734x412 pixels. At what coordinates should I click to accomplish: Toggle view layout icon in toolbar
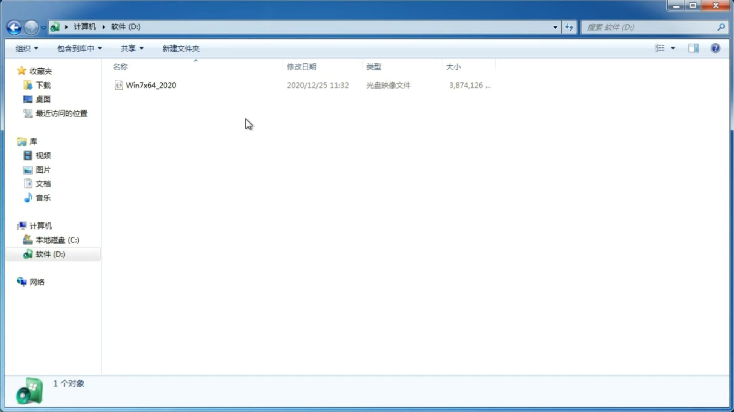693,48
